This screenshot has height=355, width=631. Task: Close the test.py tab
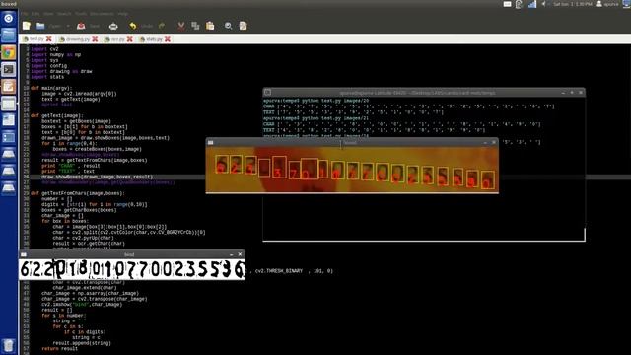(48, 39)
